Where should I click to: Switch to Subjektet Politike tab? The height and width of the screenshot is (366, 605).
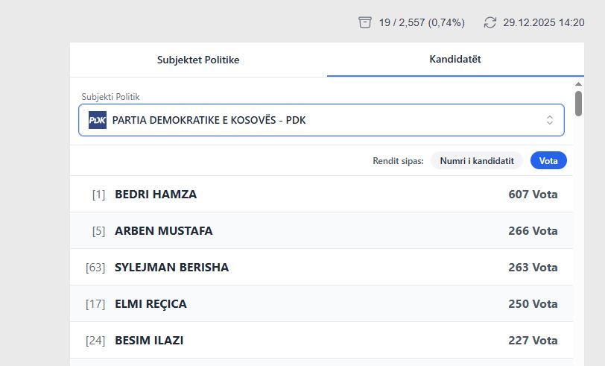pyautogui.click(x=198, y=60)
